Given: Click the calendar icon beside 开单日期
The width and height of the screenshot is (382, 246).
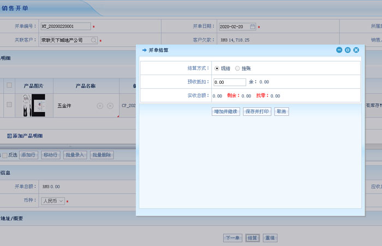Looking at the screenshot, I should coord(252,26).
